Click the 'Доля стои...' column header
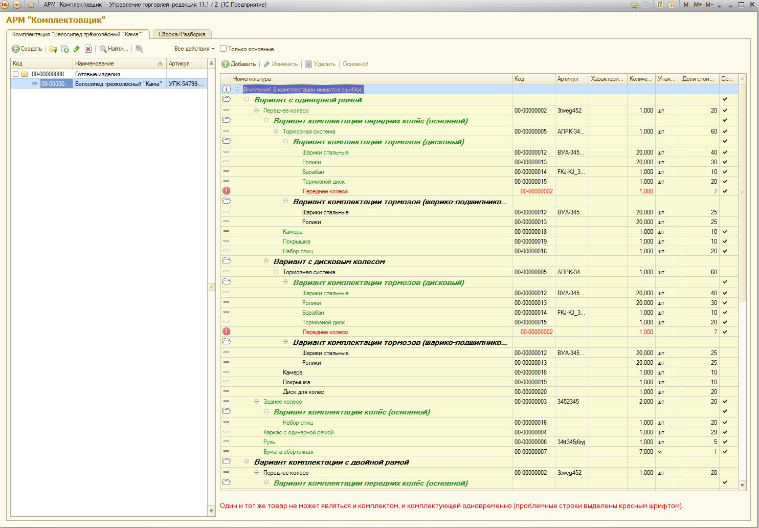This screenshot has width=759, height=528. coord(699,79)
